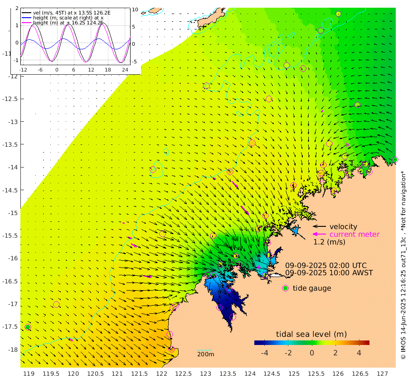The width and height of the screenshot is (408, 383).
Task: Click the cyan 200m contour legend line
Action: 204,350
